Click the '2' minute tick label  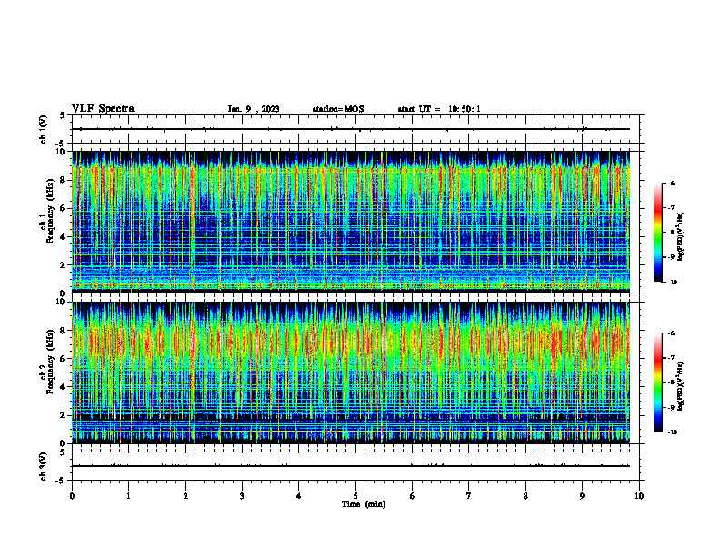[185, 496]
